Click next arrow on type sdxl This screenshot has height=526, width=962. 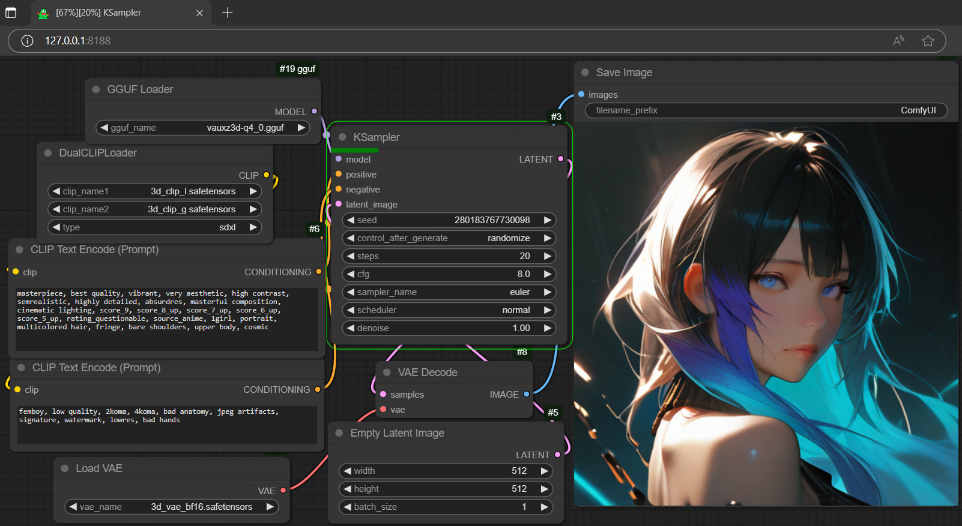point(253,227)
